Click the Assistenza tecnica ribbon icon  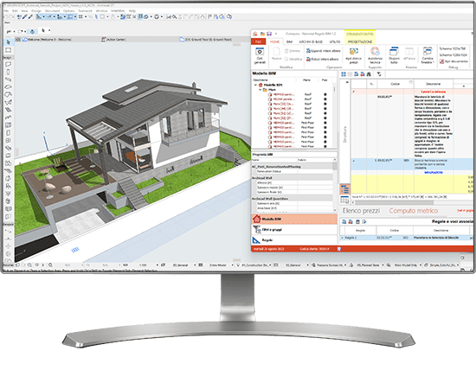click(375, 55)
